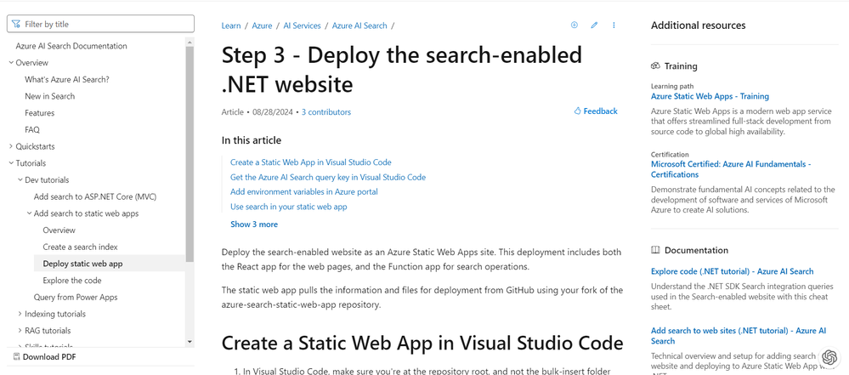
Task: Open Create a search index page
Action: (80, 247)
